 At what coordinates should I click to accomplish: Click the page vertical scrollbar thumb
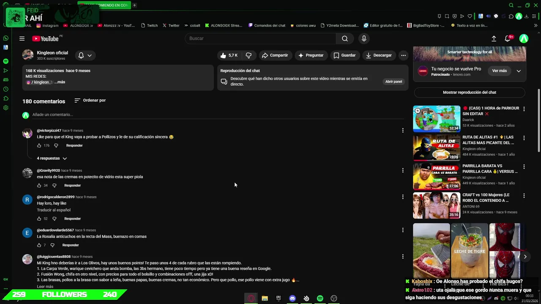[x=538, y=120]
